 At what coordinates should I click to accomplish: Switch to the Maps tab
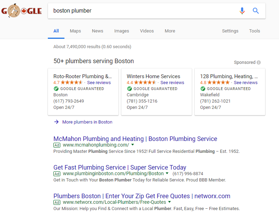click(x=75, y=31)
